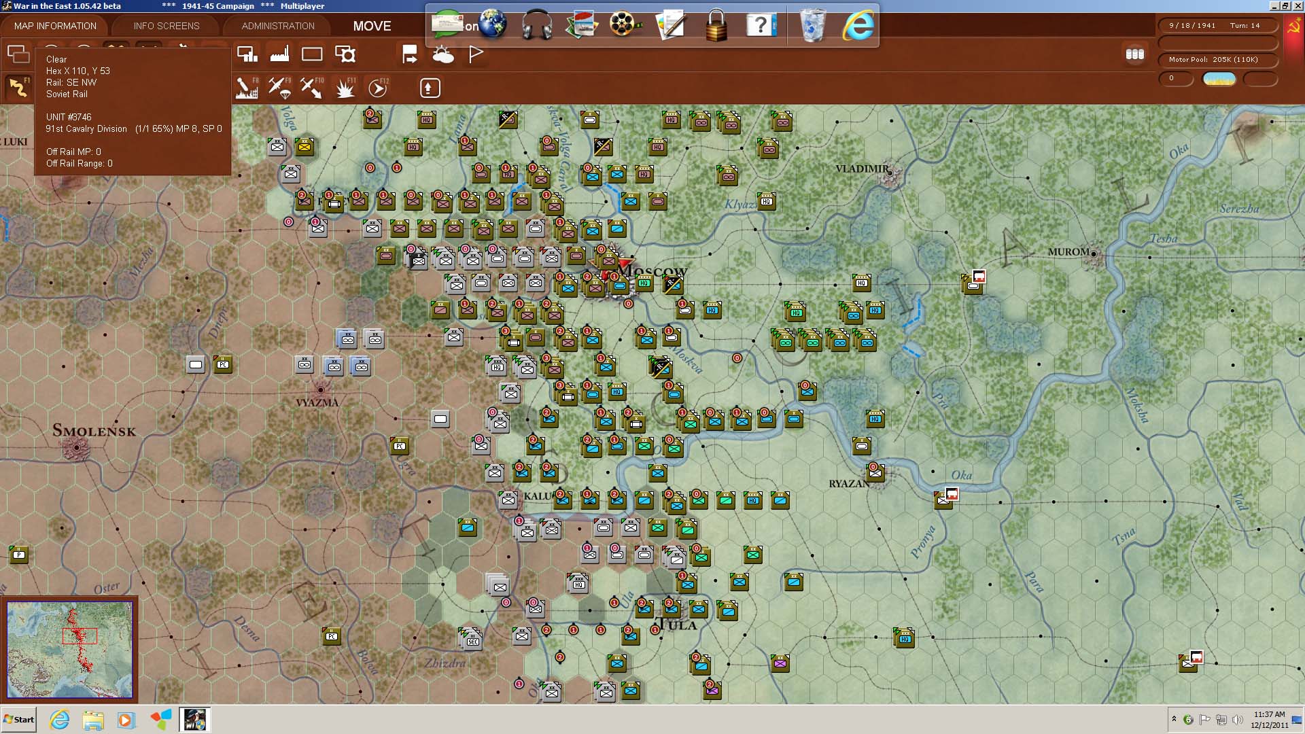Click the boxed up-arrow toolbar icon

[430, 88]
